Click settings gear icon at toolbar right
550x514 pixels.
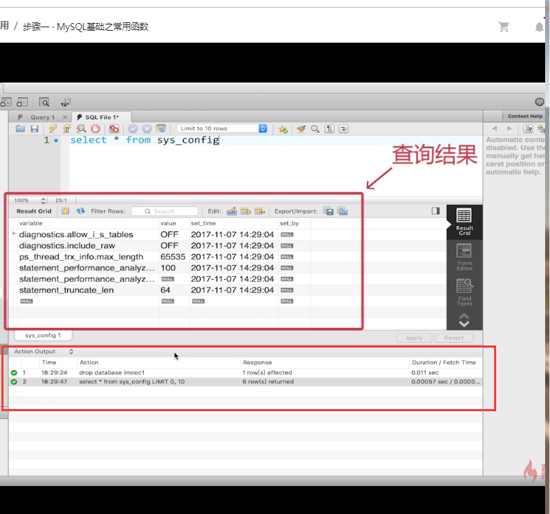(540, 102)
